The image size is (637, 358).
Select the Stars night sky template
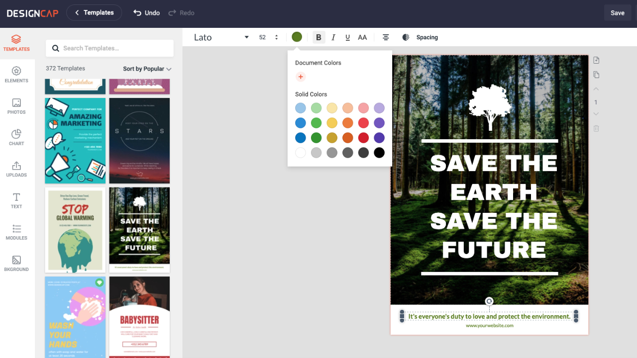tap(139, 141)
